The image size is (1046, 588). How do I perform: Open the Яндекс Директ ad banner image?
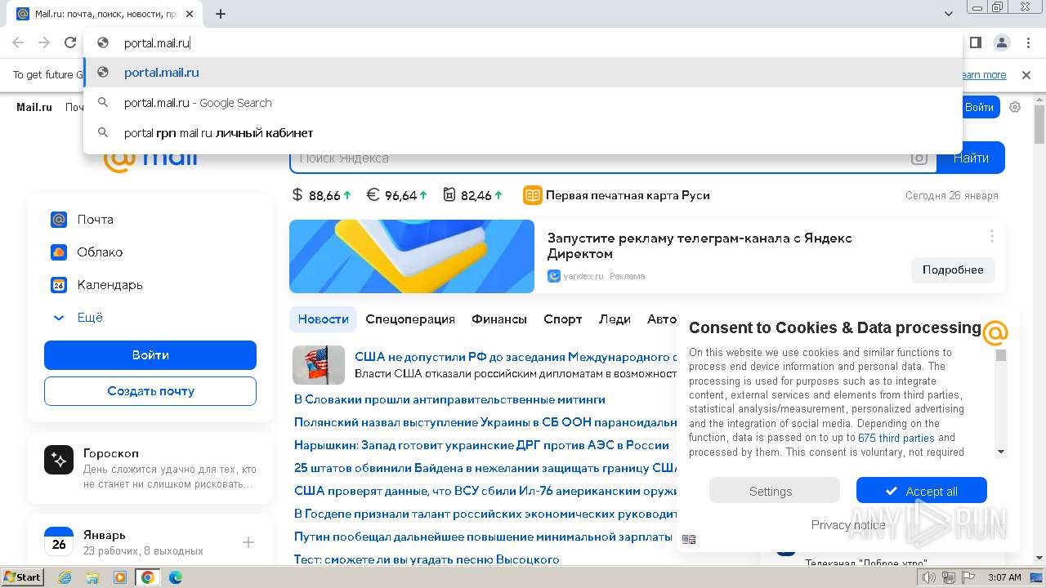[x=412, y=256]
